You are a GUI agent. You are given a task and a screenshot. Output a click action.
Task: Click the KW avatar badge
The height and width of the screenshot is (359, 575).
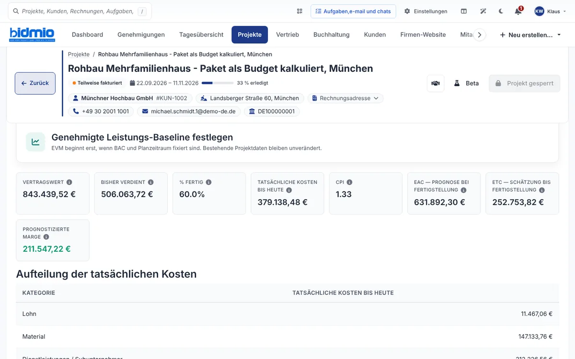pos(540,11)
